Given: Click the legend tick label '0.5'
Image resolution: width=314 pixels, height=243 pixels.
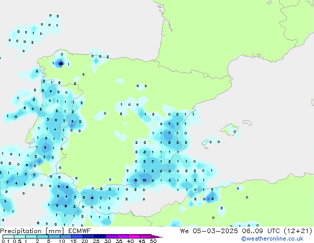Looking at the screenshot, I should pos(17,241).
